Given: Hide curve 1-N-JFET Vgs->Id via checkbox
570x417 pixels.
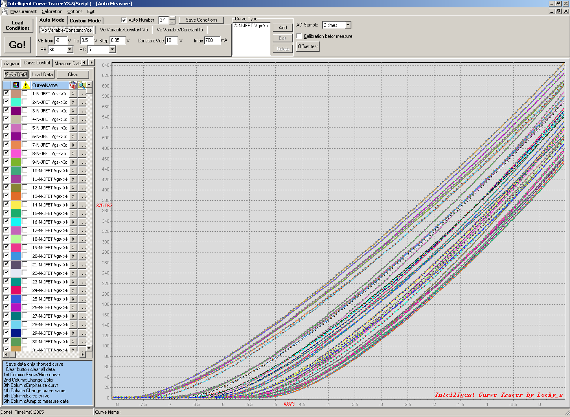Looking at the screenshot, I should click(x=6, y=93).
